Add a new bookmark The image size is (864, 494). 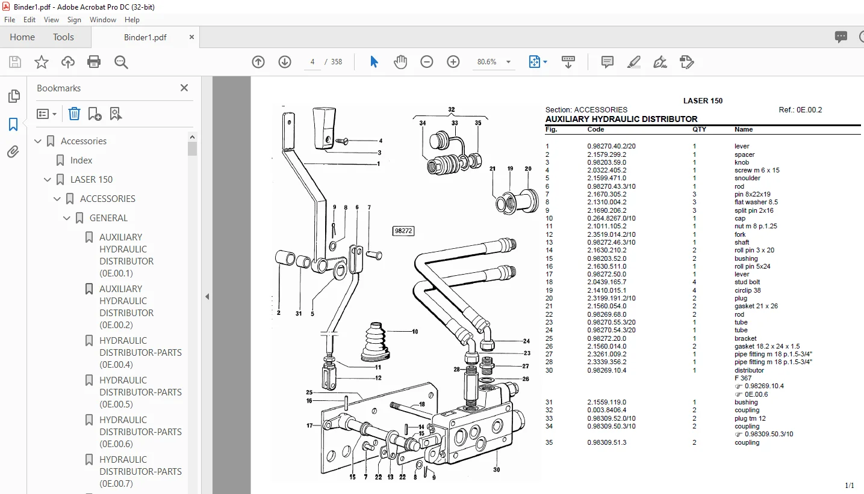tap(95, 114)
